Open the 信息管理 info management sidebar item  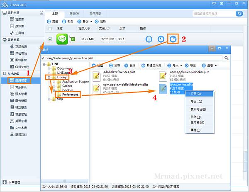click(x=18, y=114)
